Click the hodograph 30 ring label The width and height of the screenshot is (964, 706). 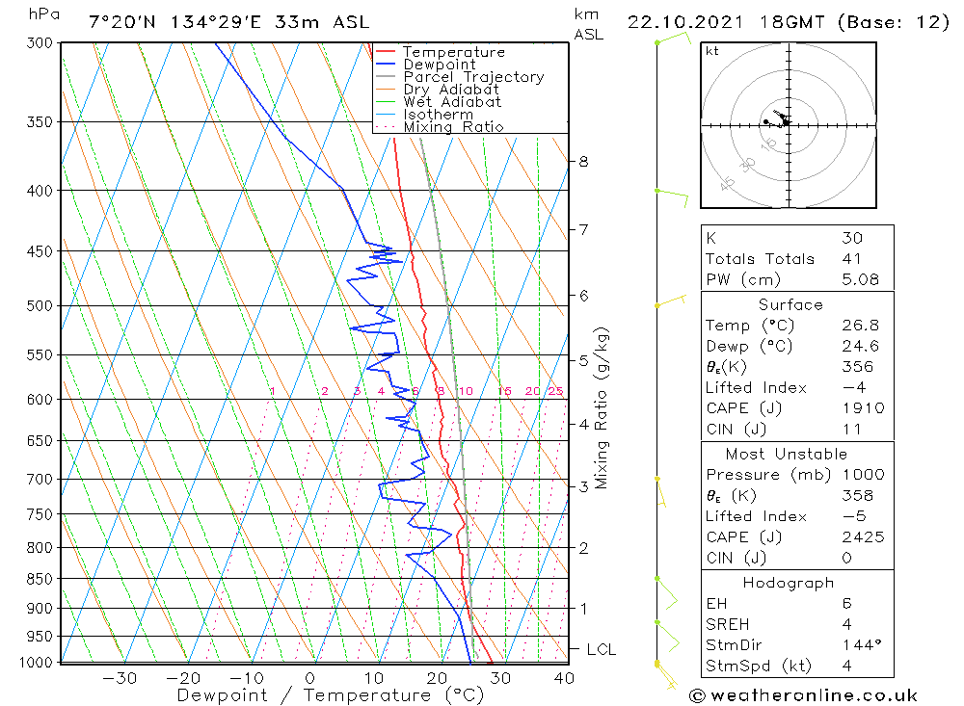[748, 164]
